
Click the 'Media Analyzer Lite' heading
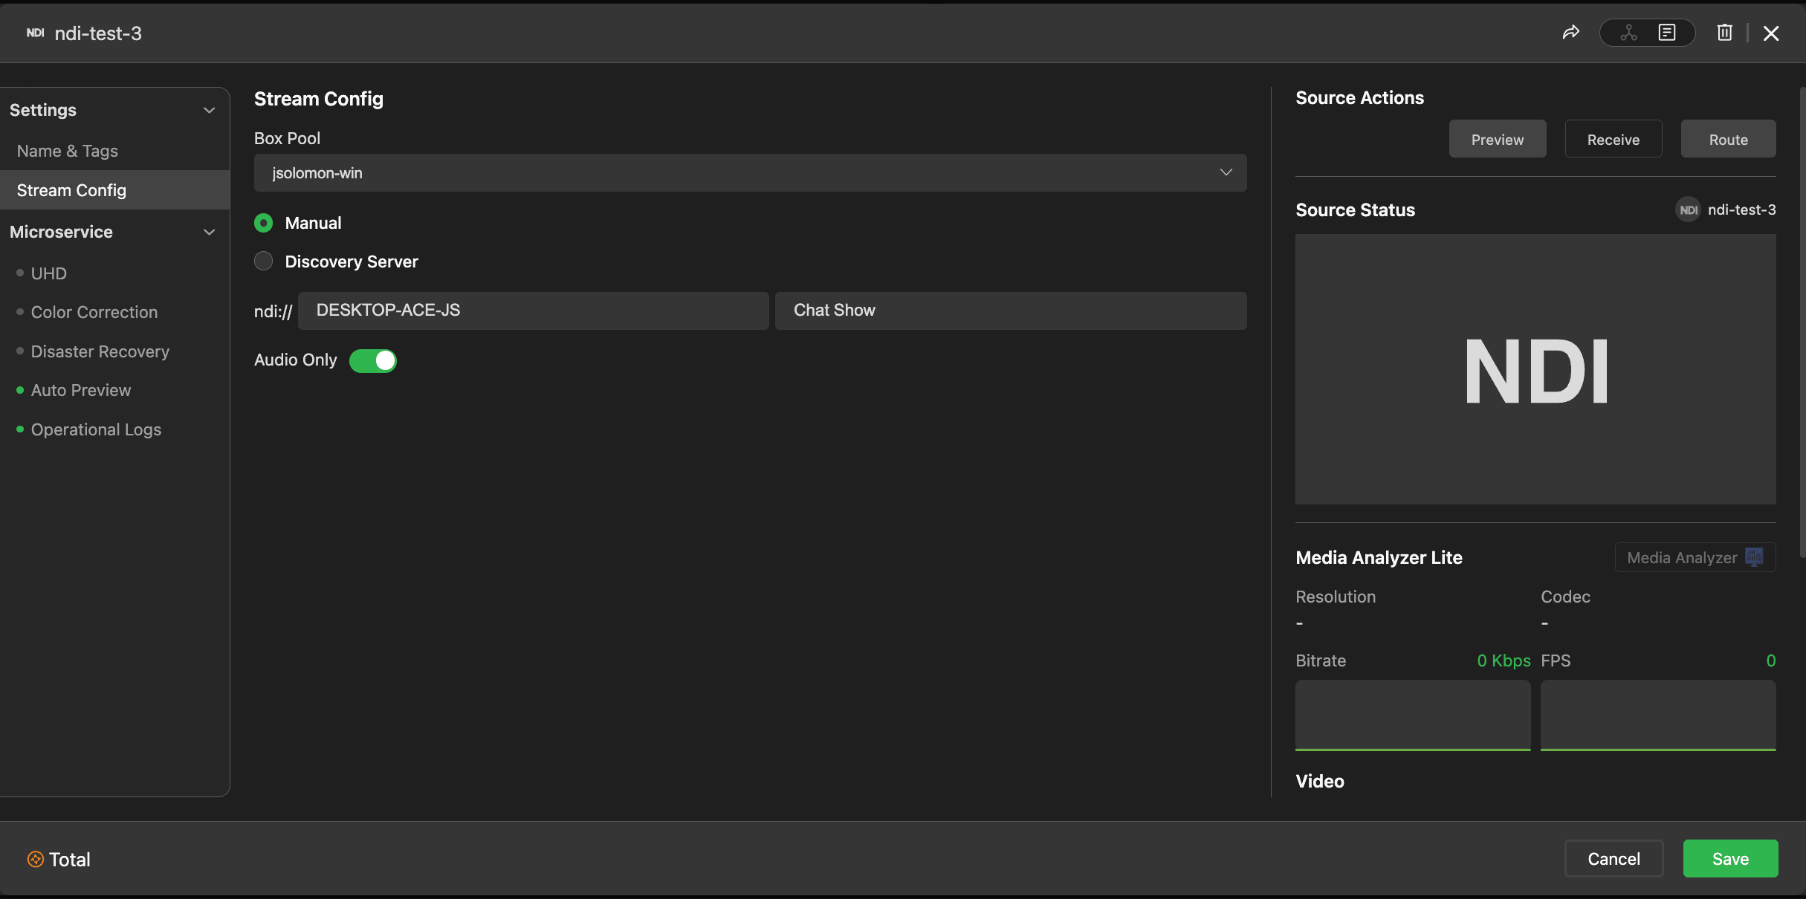tap(1379, 558)
